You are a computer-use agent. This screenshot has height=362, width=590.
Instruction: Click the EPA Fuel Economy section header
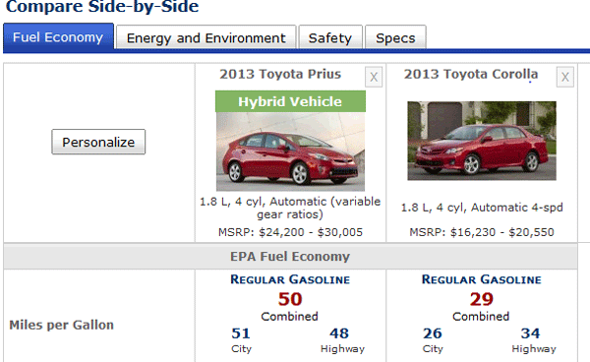(290, 257)
